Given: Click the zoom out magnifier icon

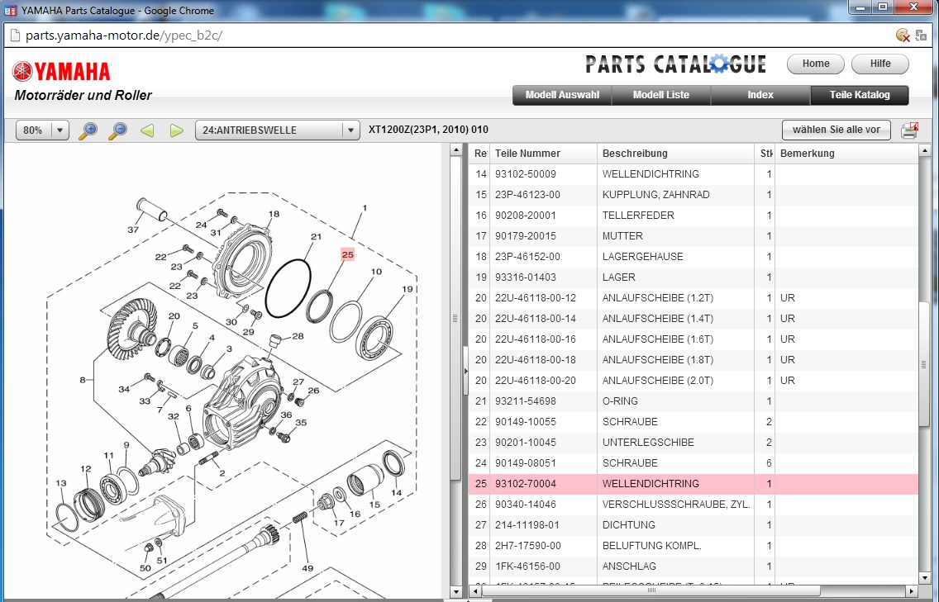Looking at the screenshot, I should coord(118,130).
